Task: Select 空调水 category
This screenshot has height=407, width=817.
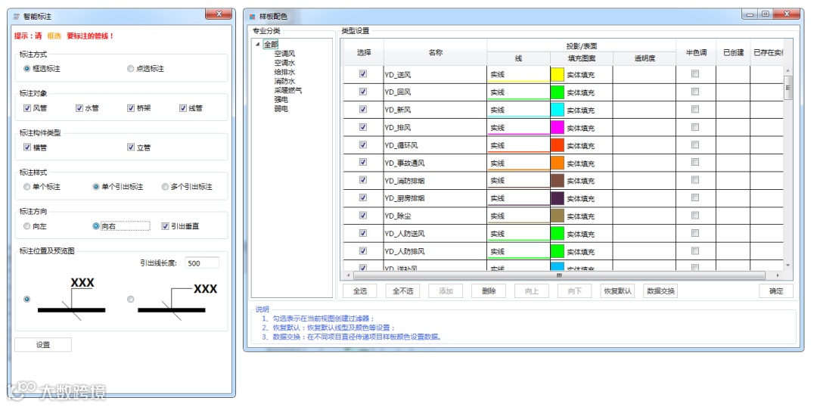Action: pos(285,63)
